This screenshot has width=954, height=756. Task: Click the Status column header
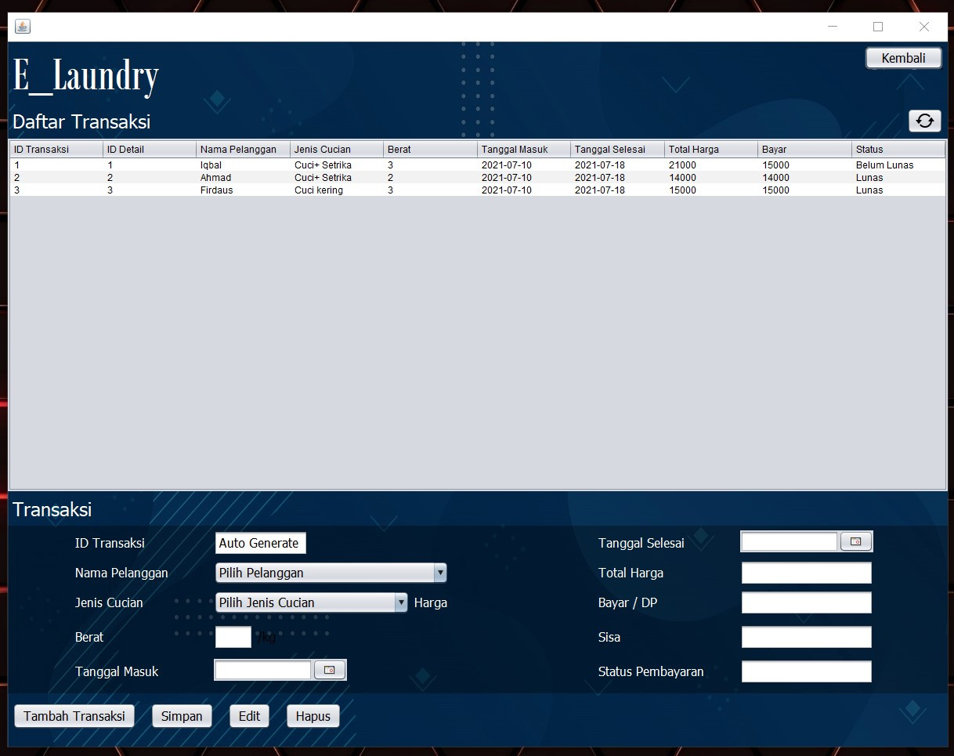(x=898, y=149)
